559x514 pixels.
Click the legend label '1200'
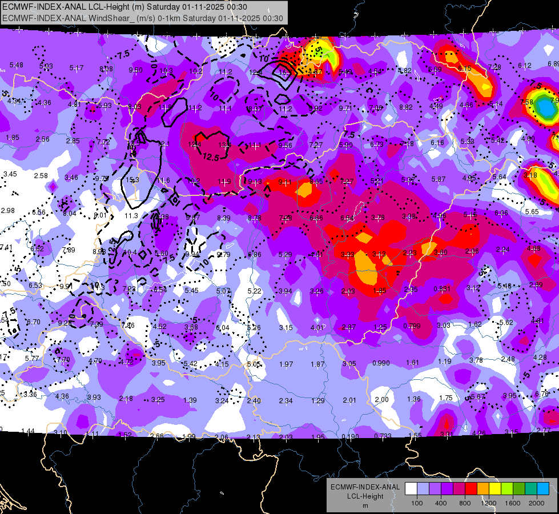coord(488,503)
